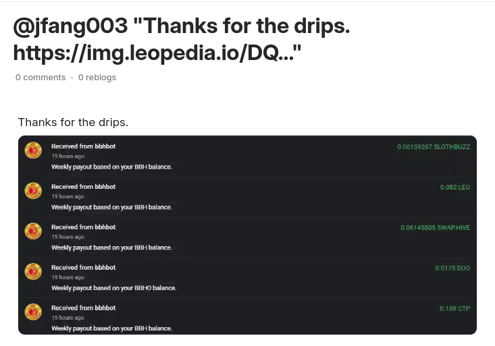Click the BBHO balance payout message
The height and width of the screenshot is (346, 495).
point(113,287)
